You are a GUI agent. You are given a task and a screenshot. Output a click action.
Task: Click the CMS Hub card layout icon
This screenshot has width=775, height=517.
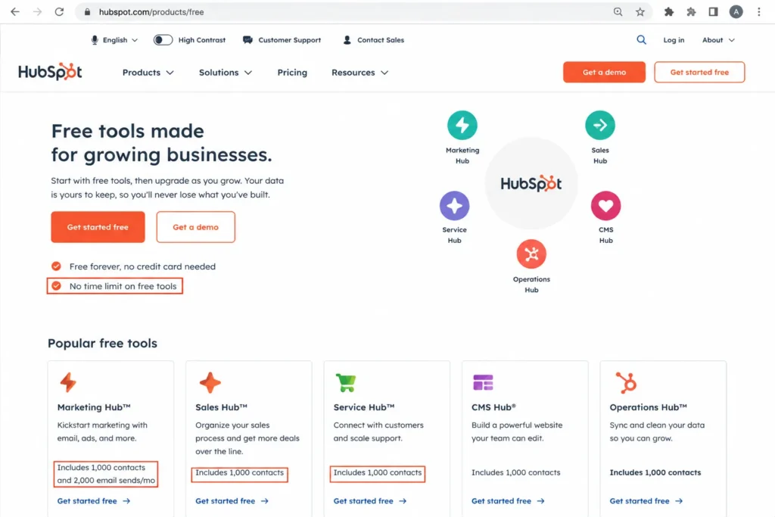483,382
